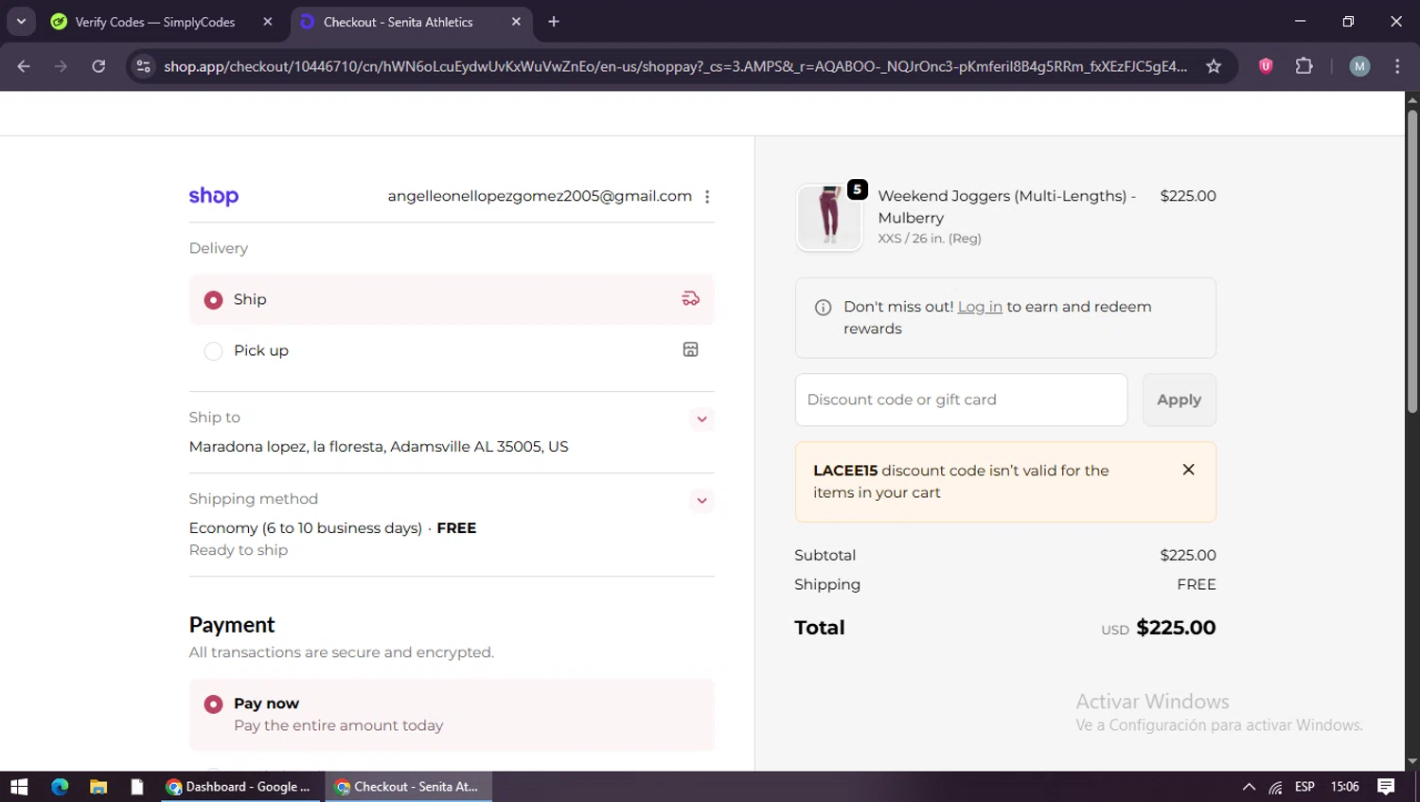Viewport: 1420px width, 802px height.
Task: Click the page vertical scrollbar thumb
Action: (1411, 260)
